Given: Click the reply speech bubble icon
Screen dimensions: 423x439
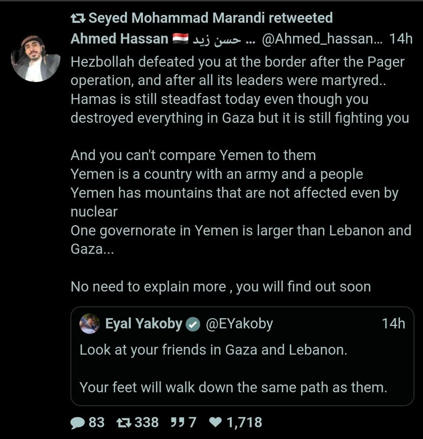Looking at the screenshot, I should pyautogui.click(x=78, y=423).
